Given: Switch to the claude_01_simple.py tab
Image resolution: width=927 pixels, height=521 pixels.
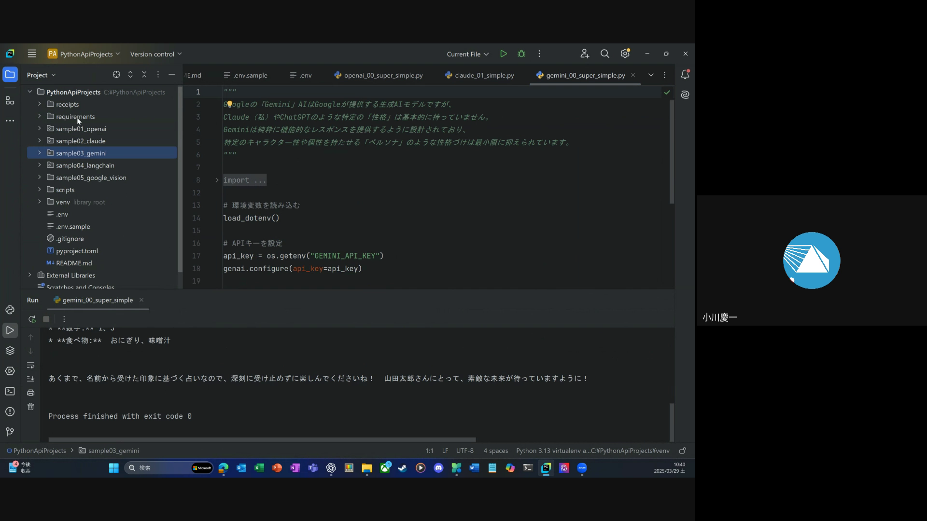Looking at the screenshot, I should 484,75.
